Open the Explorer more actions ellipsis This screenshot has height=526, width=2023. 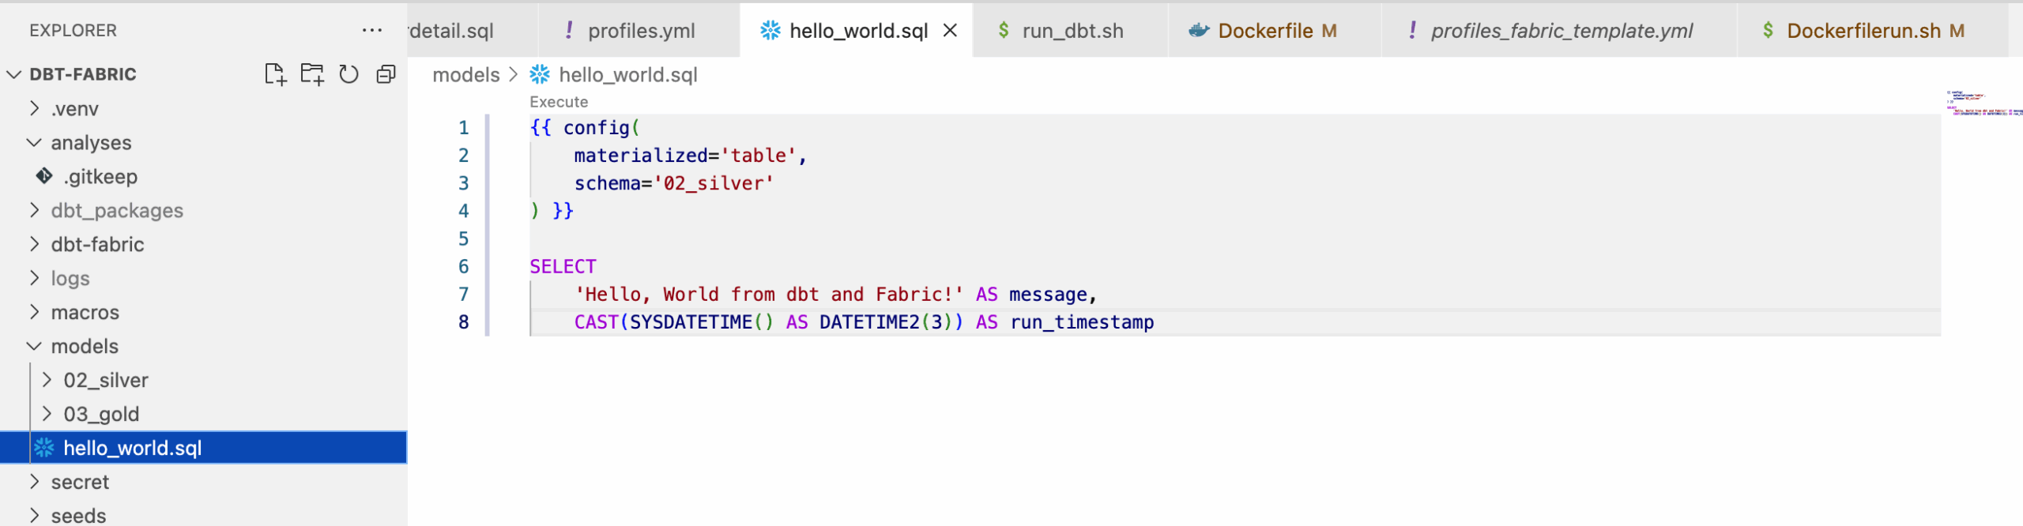pos(371,31)
